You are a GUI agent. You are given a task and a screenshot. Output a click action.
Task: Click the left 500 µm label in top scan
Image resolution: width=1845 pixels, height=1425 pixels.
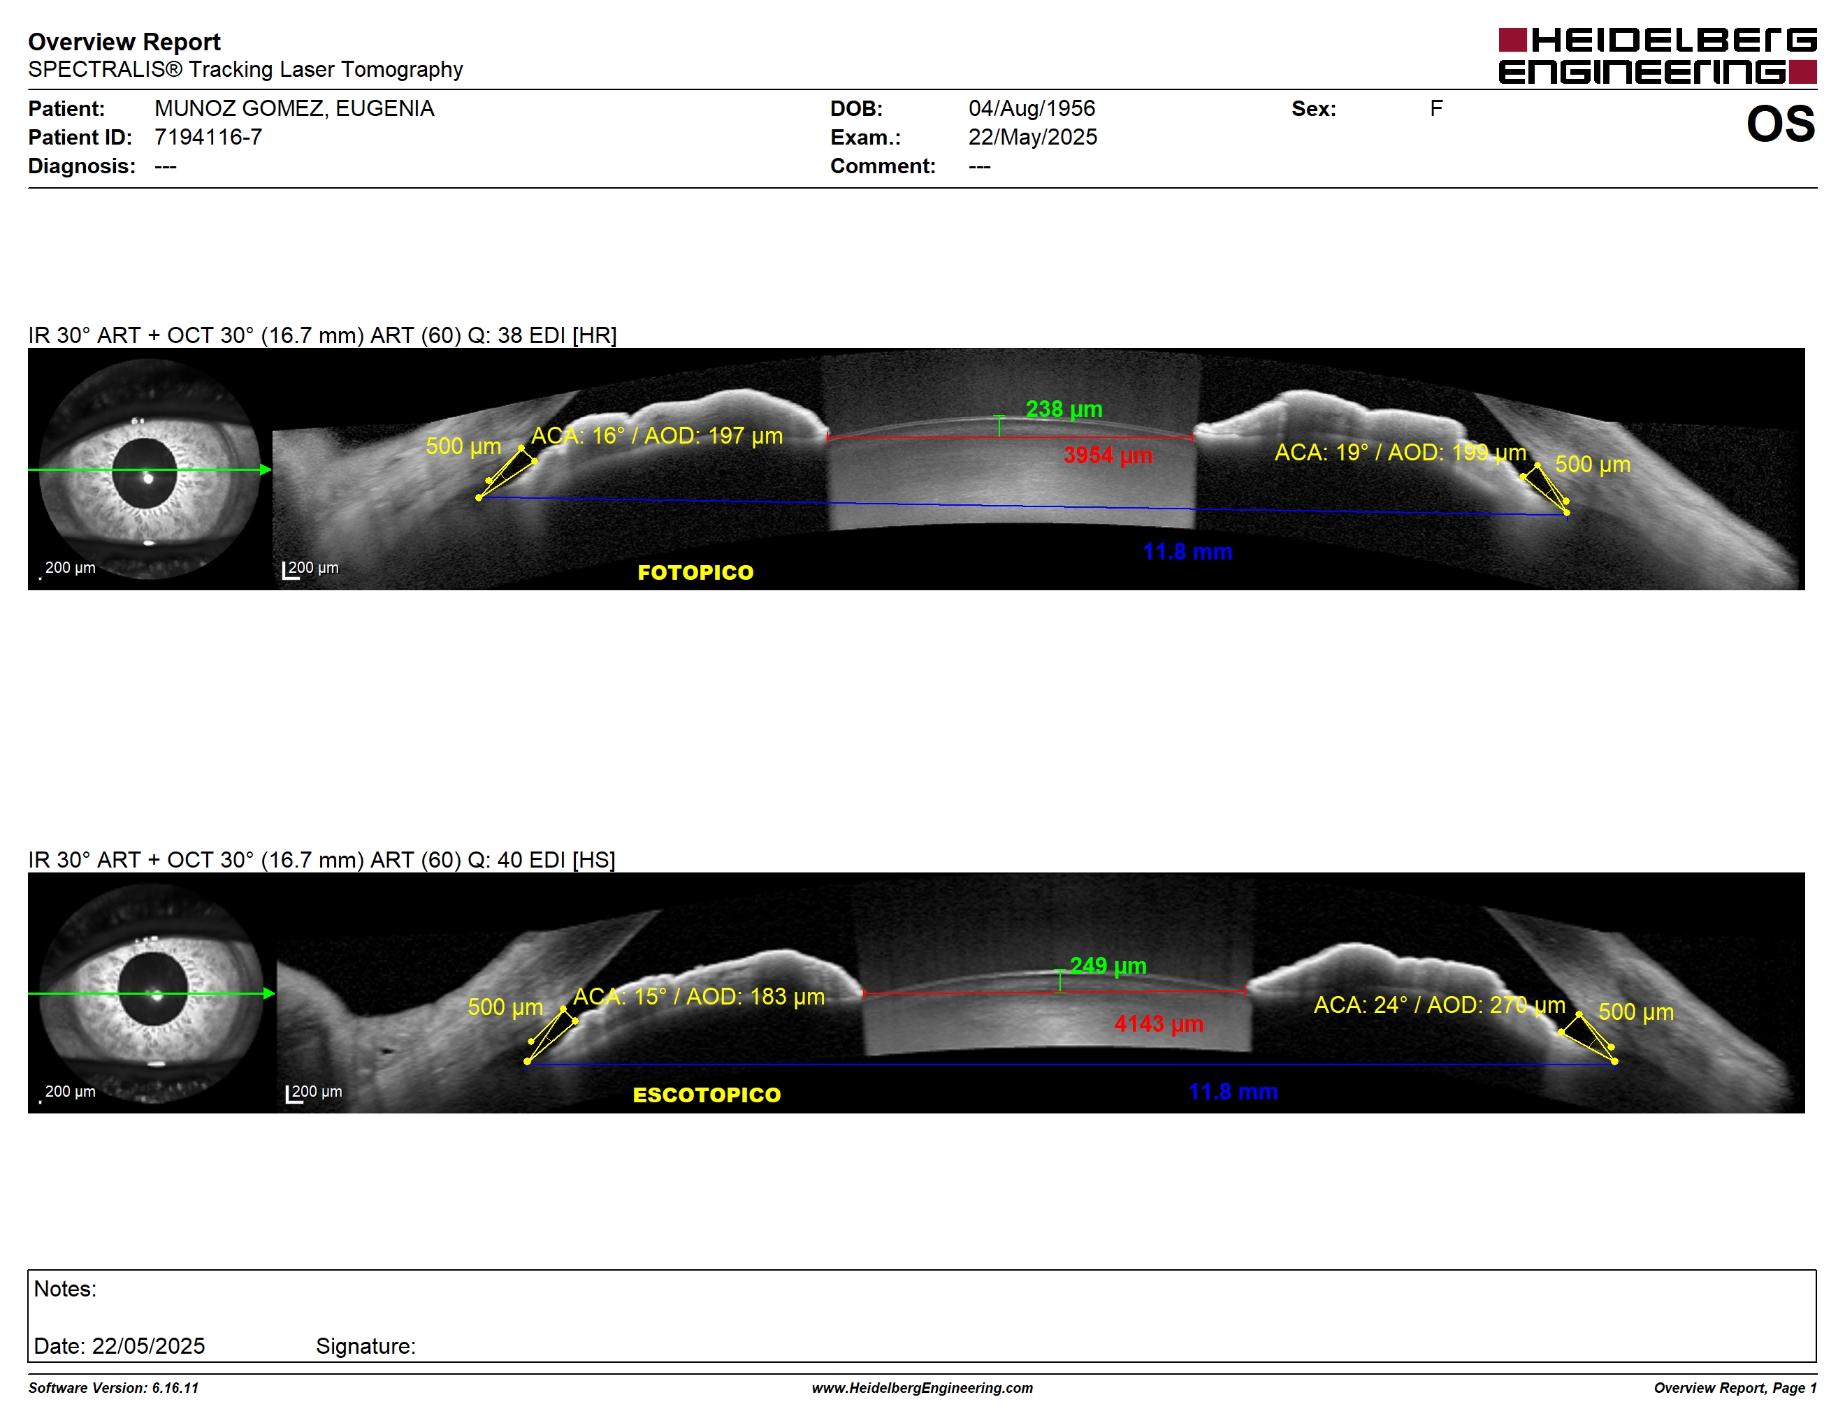tap(463, 446)
